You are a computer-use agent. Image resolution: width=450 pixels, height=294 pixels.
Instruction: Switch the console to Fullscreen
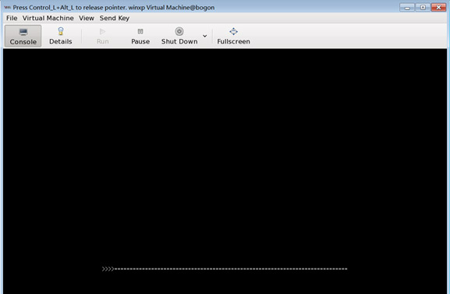pyautogui.click(x=233, y=36)
